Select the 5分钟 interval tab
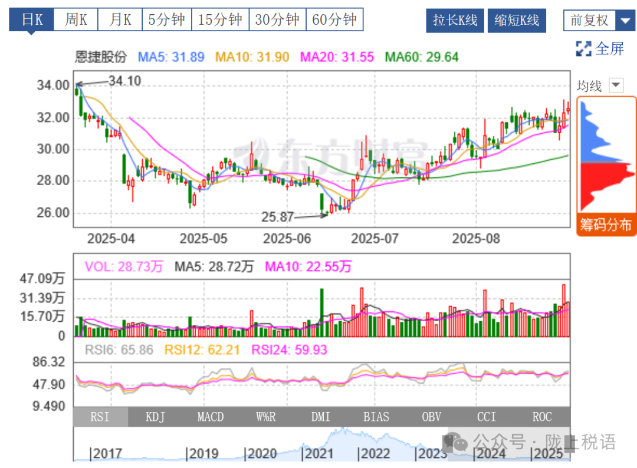This screenshot has height=468, width=637. [166, 20]
